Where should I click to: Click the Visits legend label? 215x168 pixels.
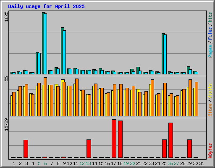(x=210, y=92)
